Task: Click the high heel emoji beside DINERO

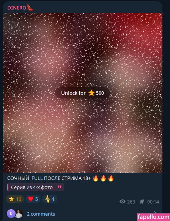Action: (30, 8)
